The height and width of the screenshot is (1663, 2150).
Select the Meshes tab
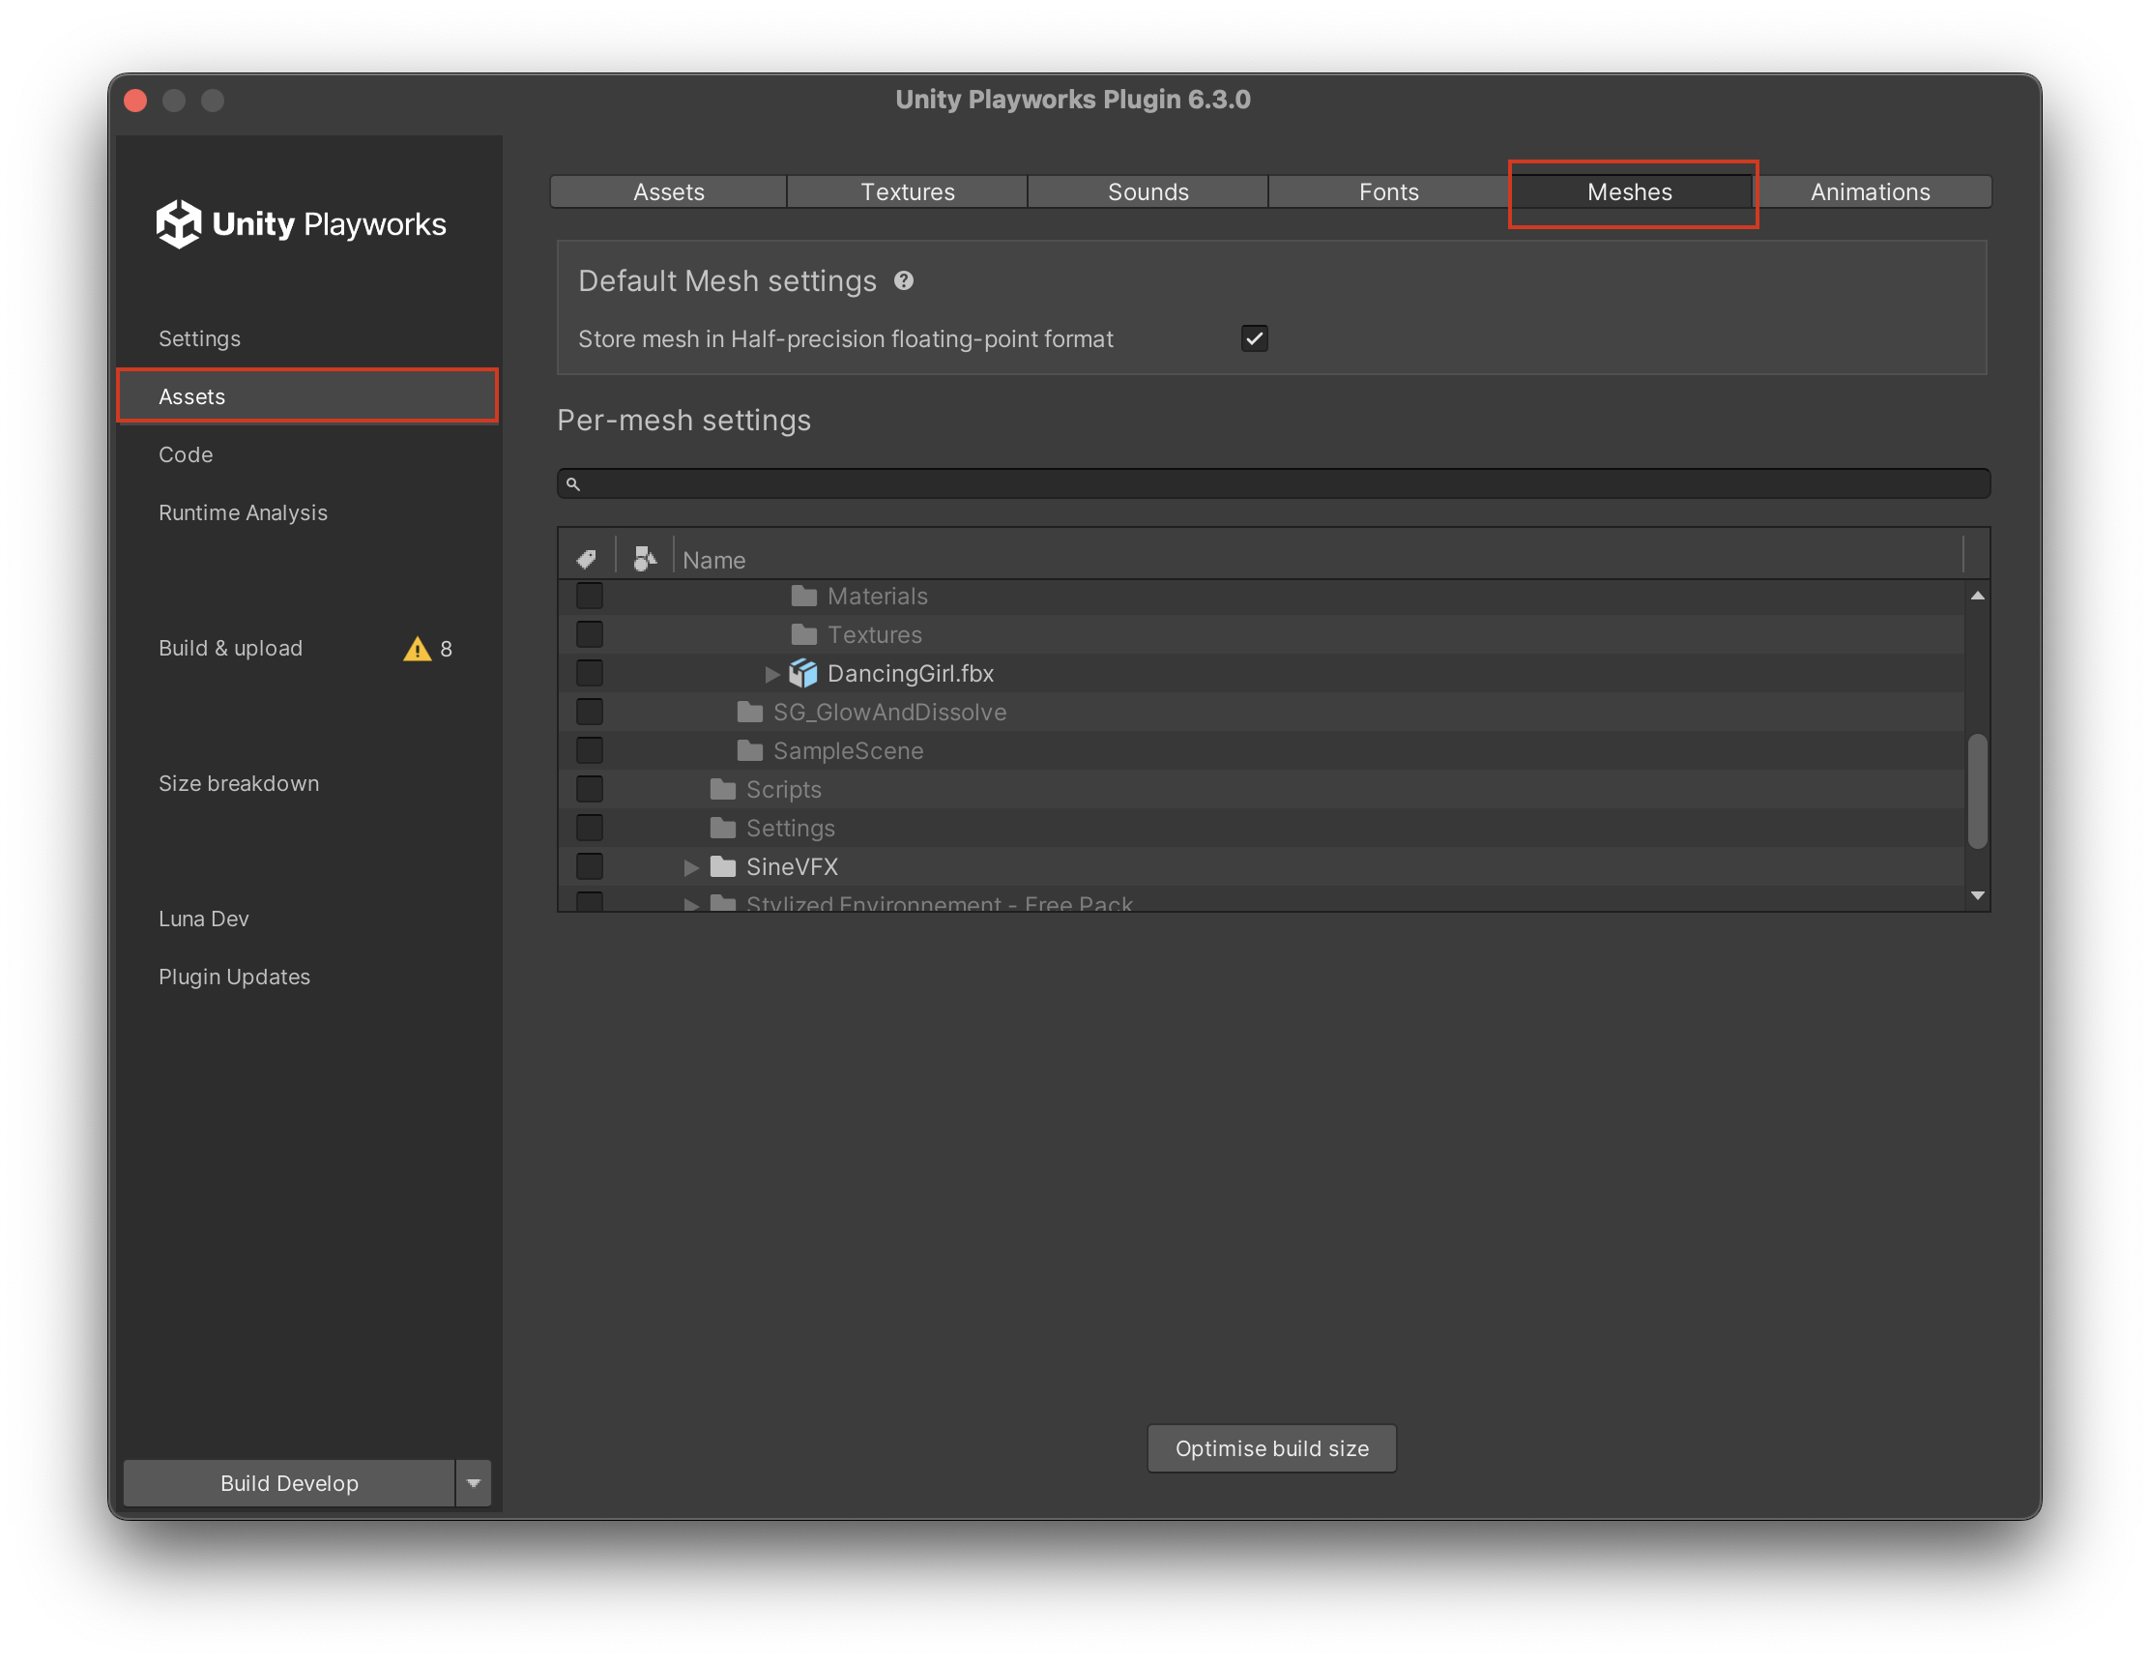[1629, 192]
